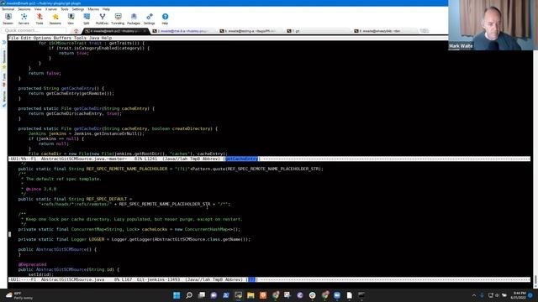The height and width of the screenshot is (302, 538).
Task: Launch the MultiExec toolbar icon
Action: [102, 18]
